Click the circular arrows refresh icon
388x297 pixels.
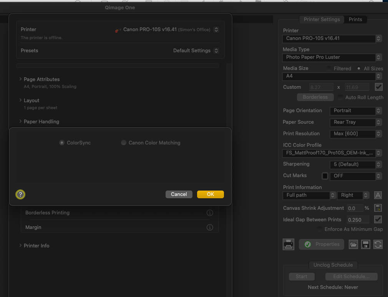point(378,244)
